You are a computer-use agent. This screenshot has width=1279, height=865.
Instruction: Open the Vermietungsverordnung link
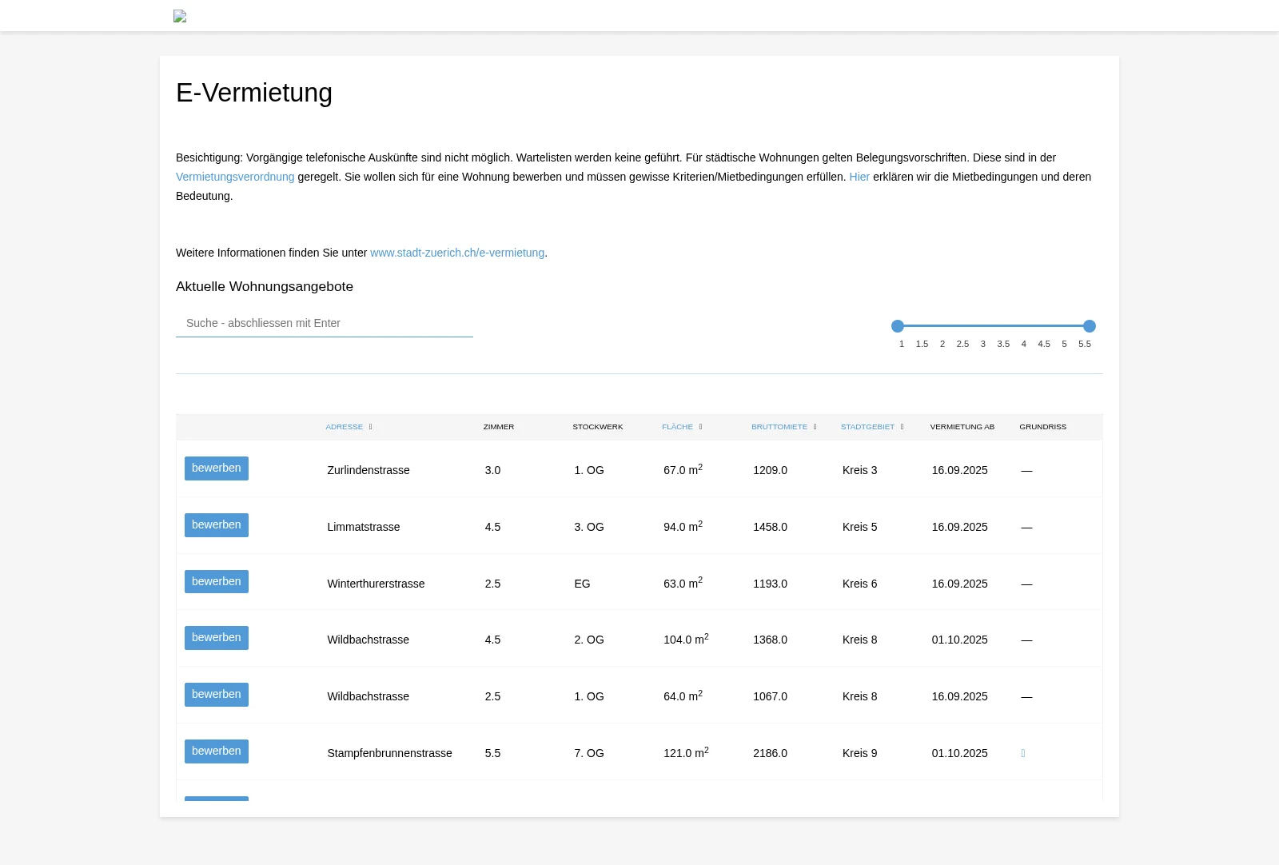coord(235,177)
